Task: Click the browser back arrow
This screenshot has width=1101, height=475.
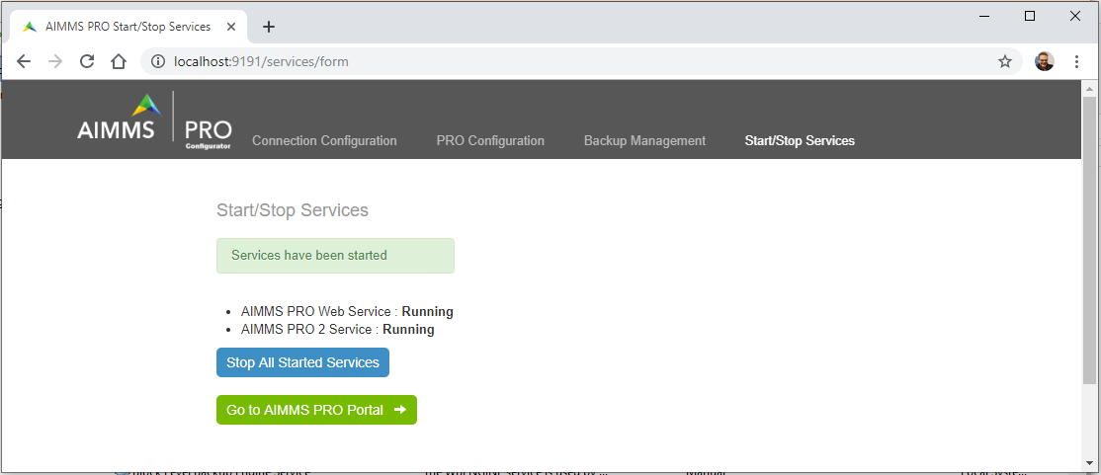Action: 24,62
